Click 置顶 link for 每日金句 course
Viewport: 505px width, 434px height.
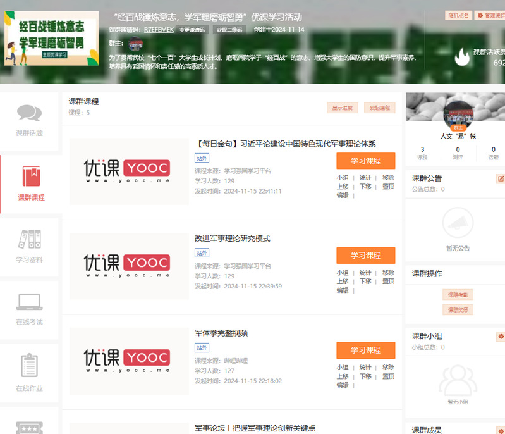tap(389, 187)
